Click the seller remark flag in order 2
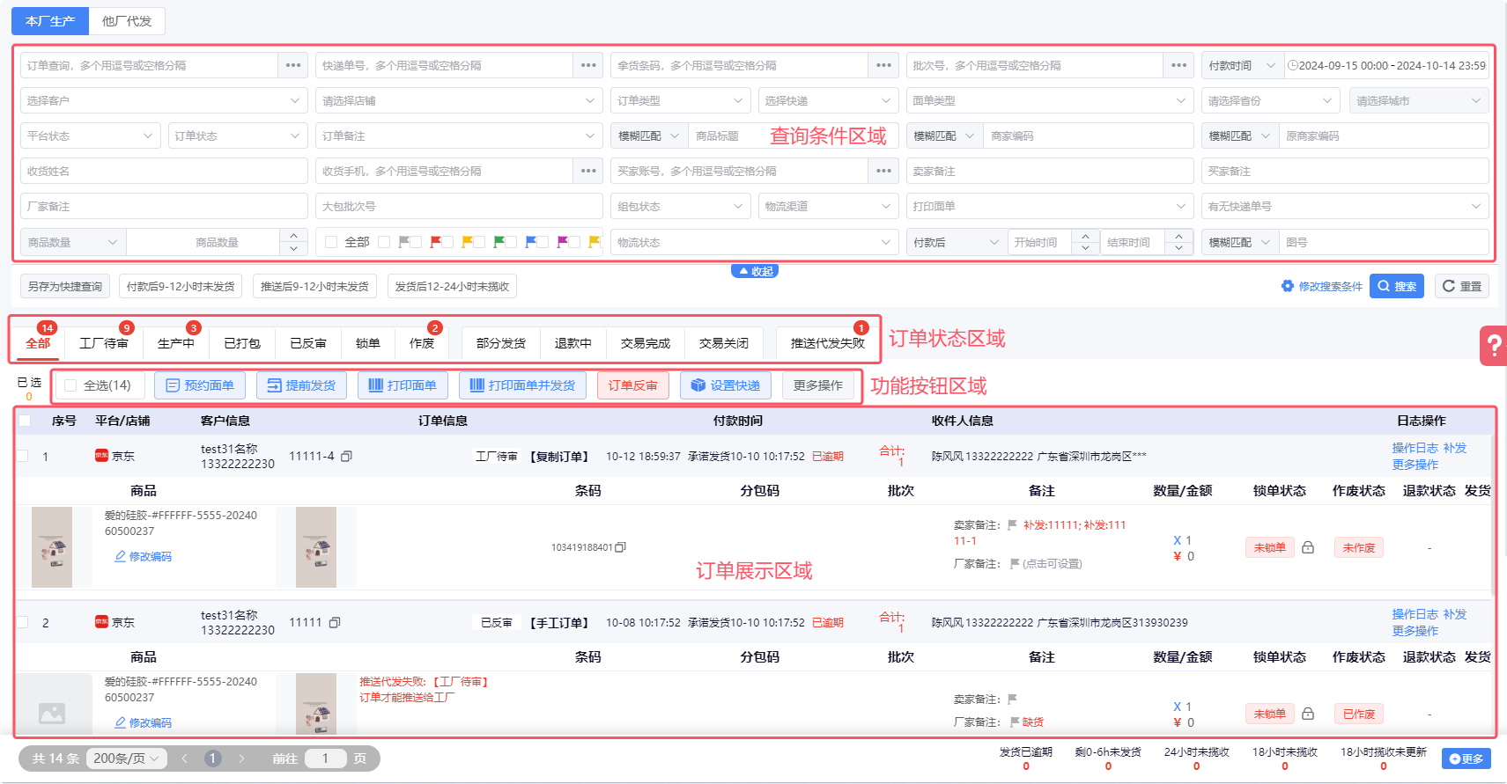Viewport: 1507px width, 784px height. coord(1012,699)
